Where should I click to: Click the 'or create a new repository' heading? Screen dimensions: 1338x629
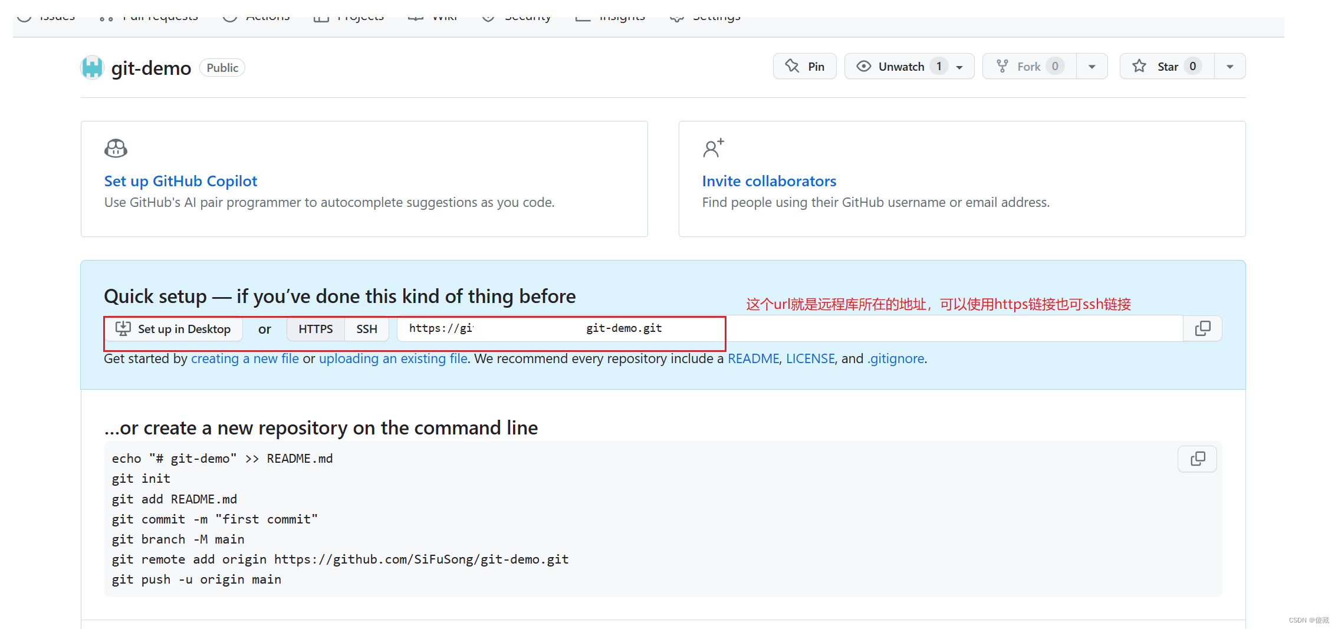tap(321, 427)
